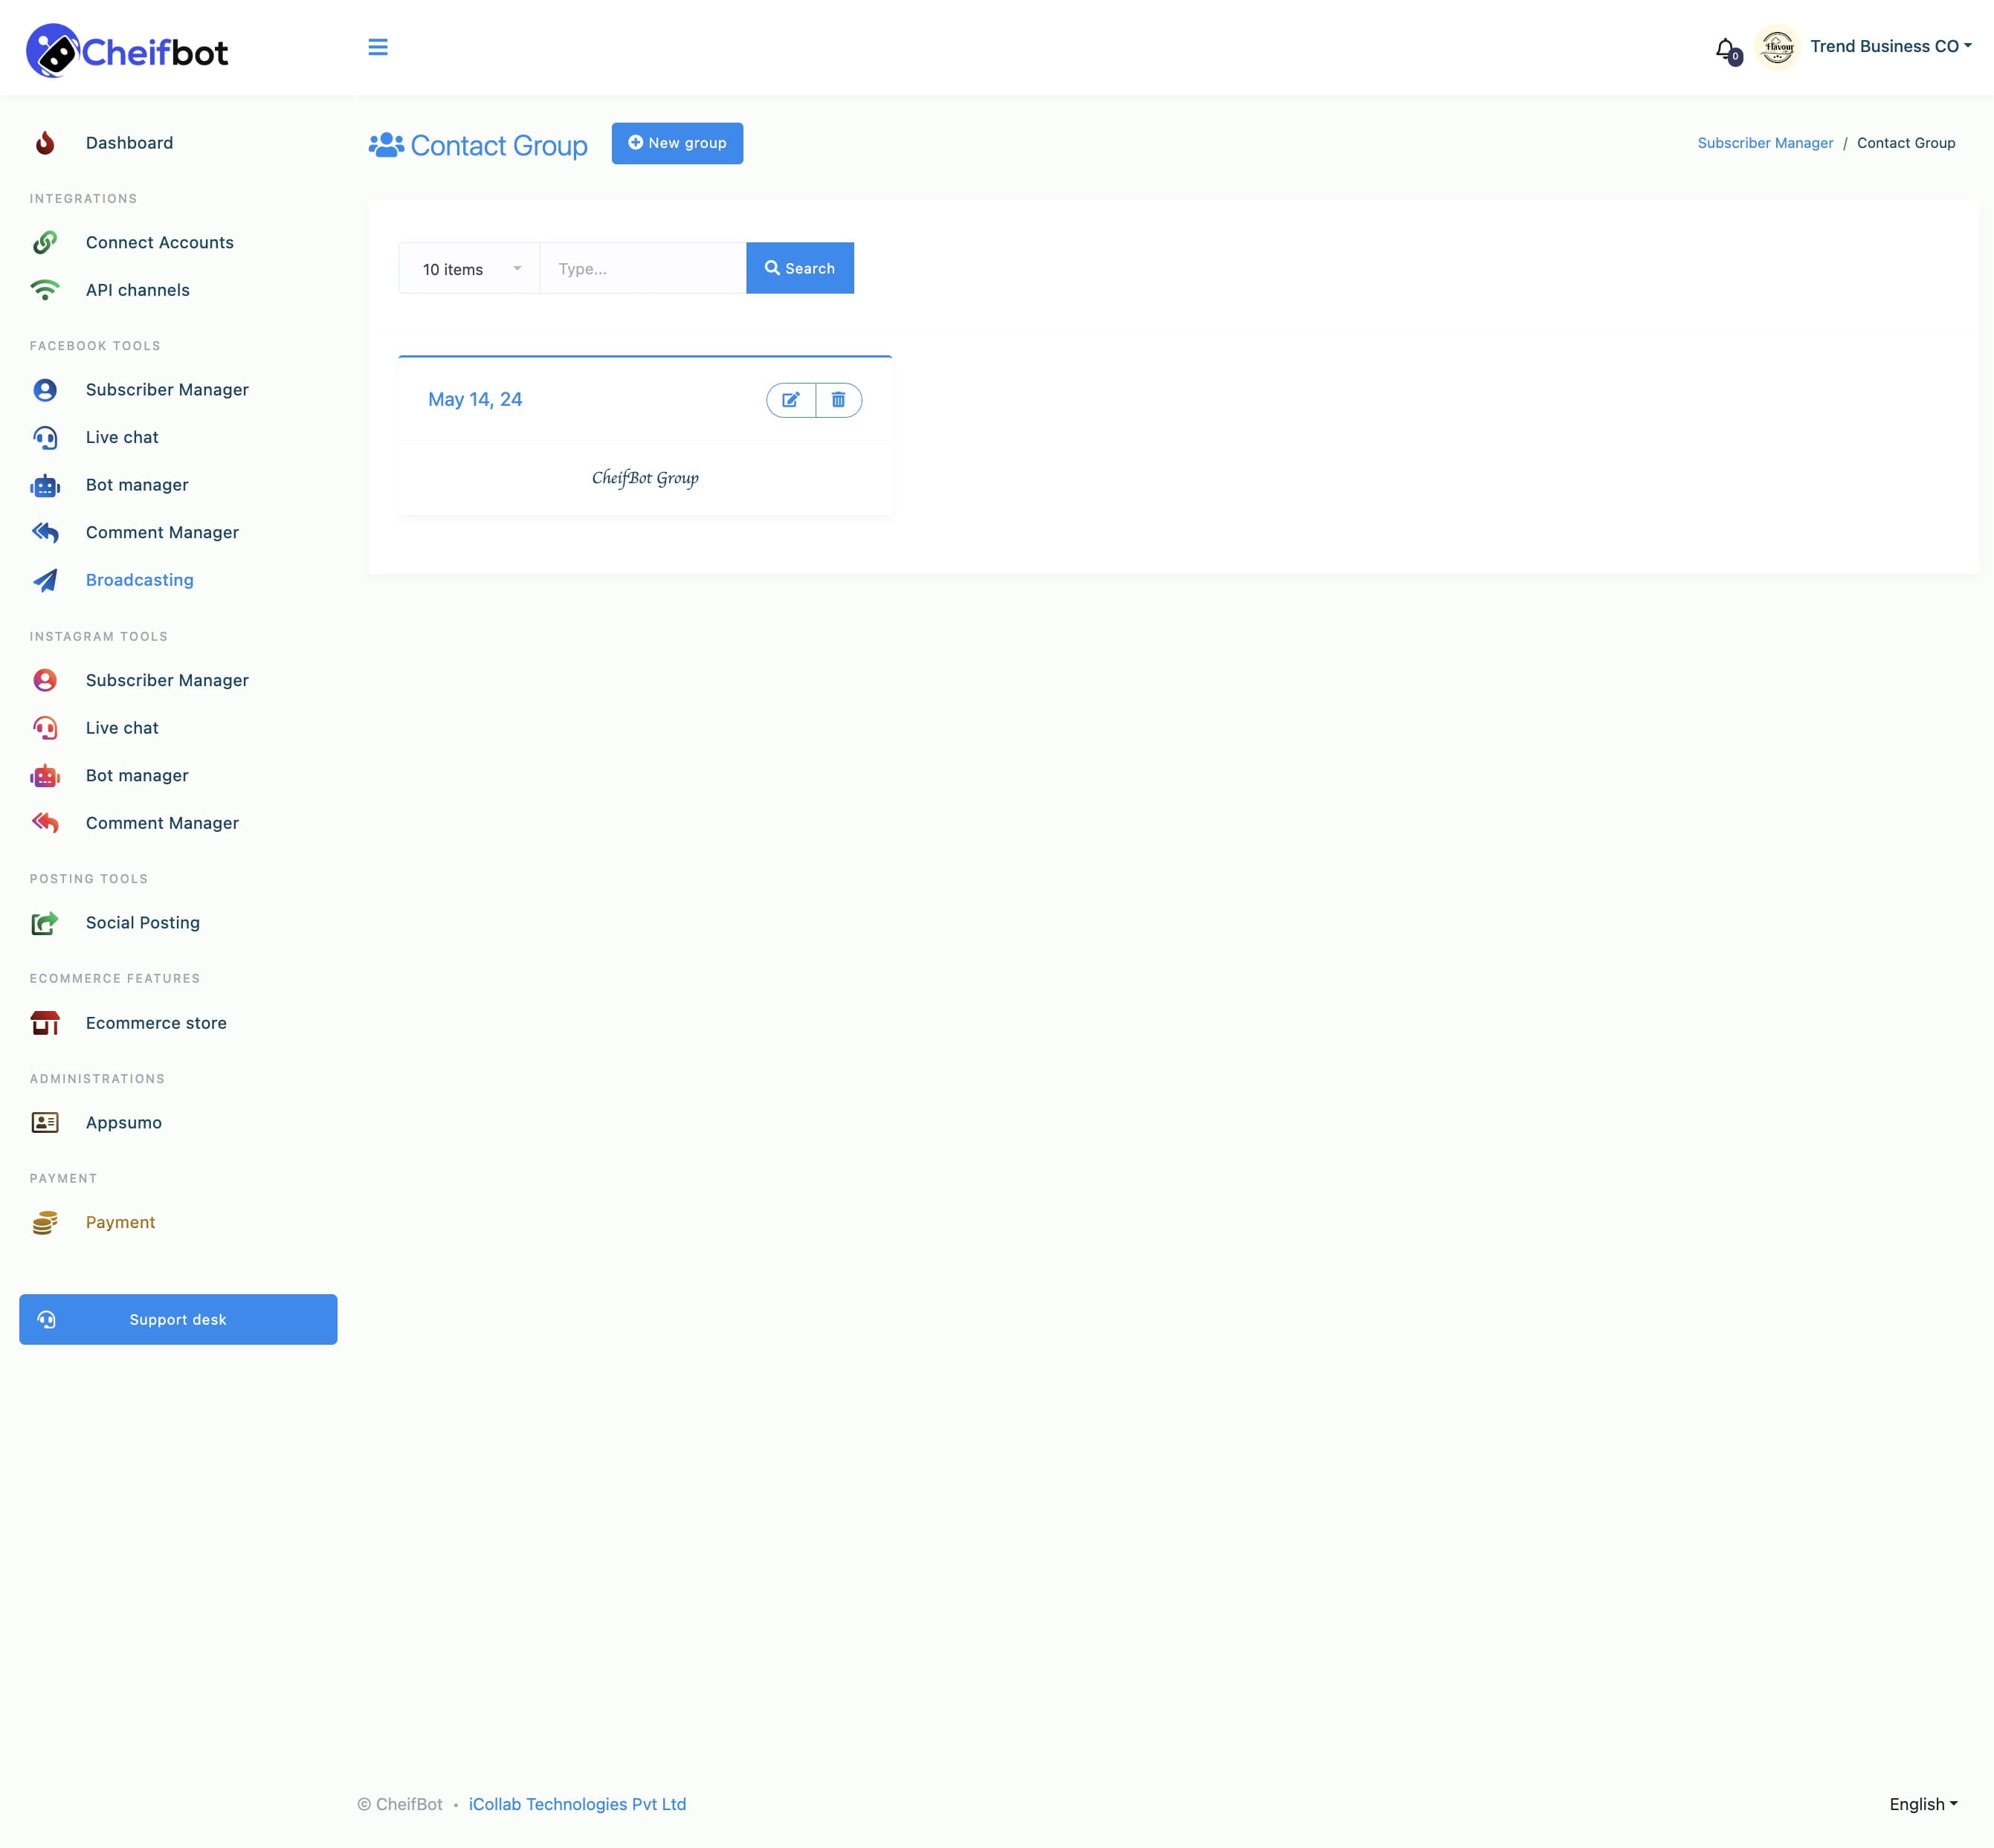The width and height of the screenshot is (1994, 1848).
Task: Open the Support desk menu item
Action: click(x=177, y=1318)
